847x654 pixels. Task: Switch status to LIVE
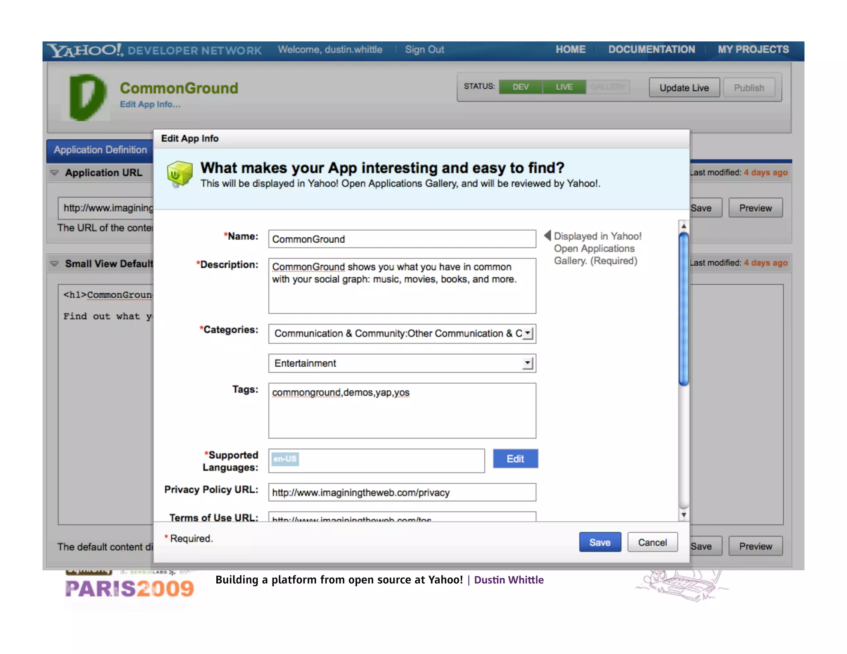(564, 87)
